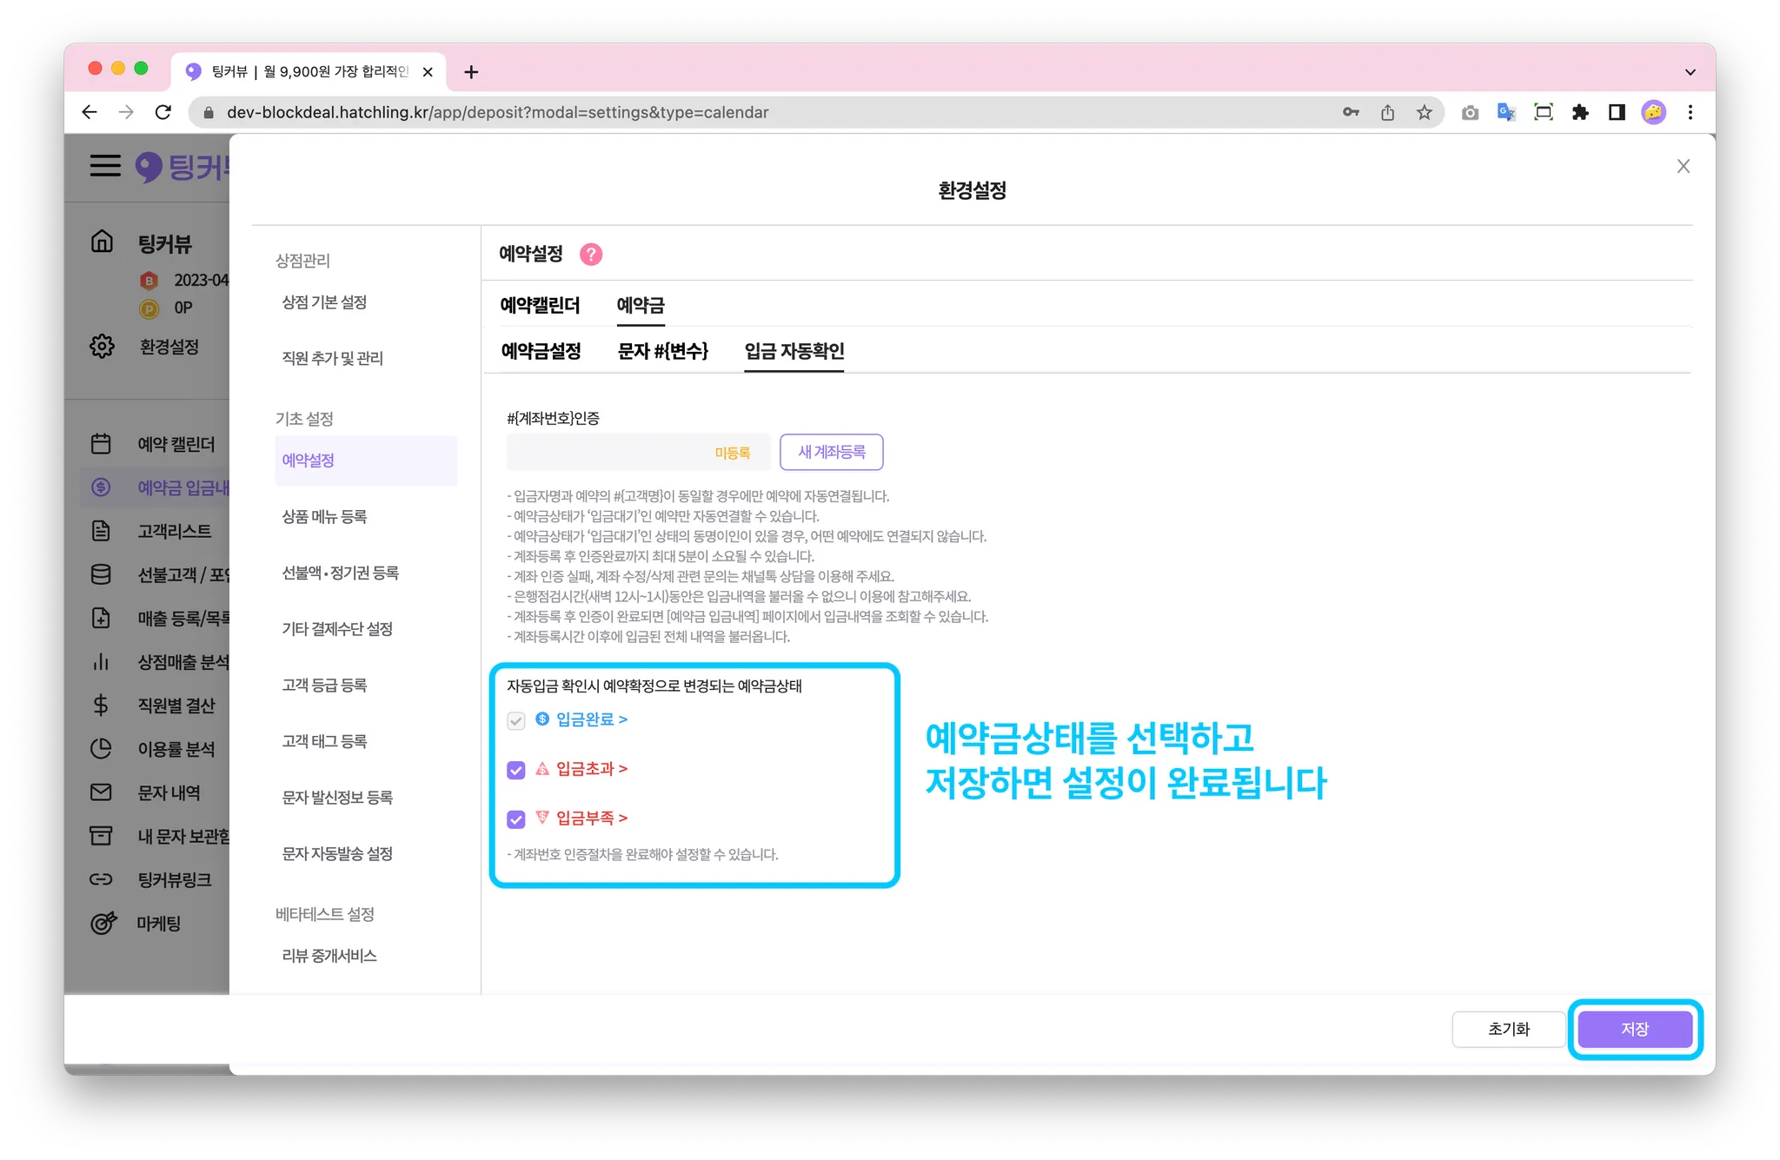
Task: Click the 예약 캘린더 calendar icon
Action: [x=101, y=443]
